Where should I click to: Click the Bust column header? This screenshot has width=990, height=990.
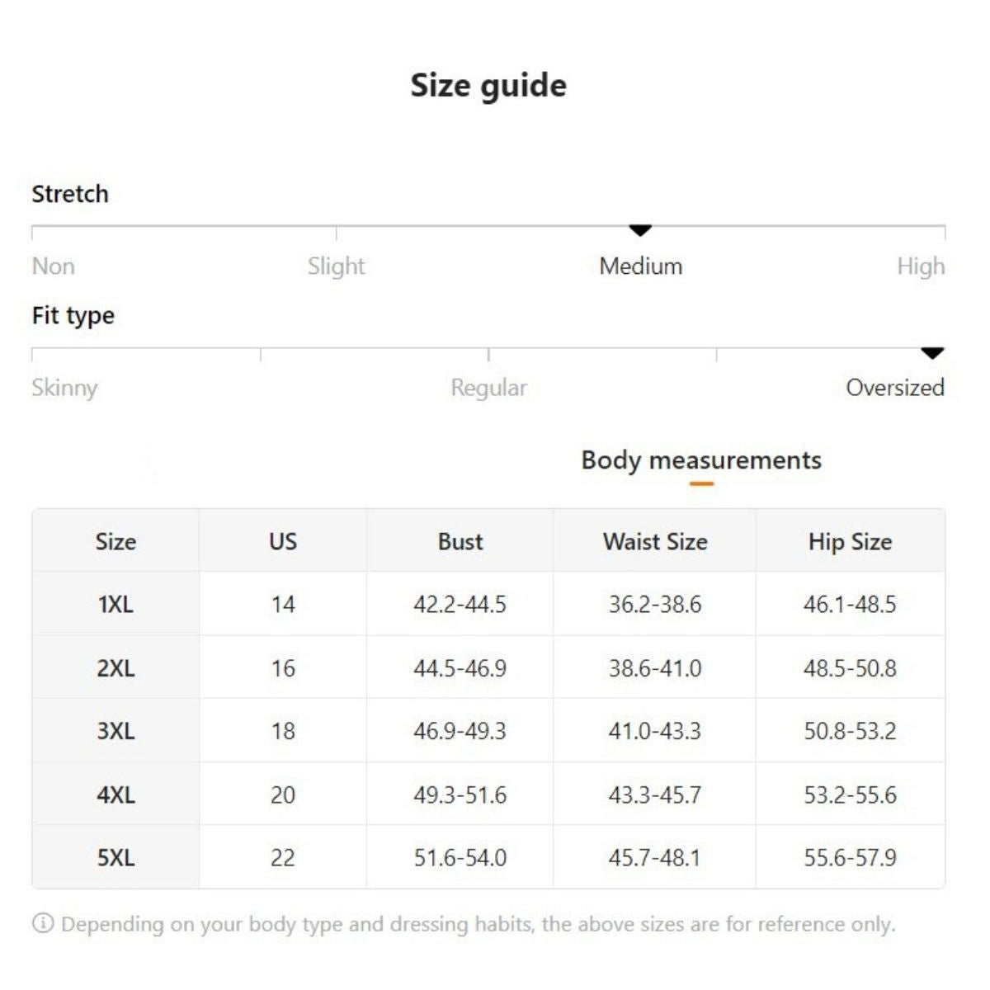click(460, 542)
